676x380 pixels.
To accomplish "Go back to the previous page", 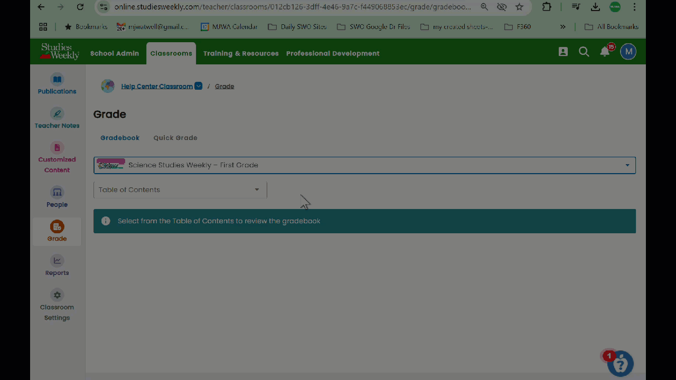I will coord(41,7).
